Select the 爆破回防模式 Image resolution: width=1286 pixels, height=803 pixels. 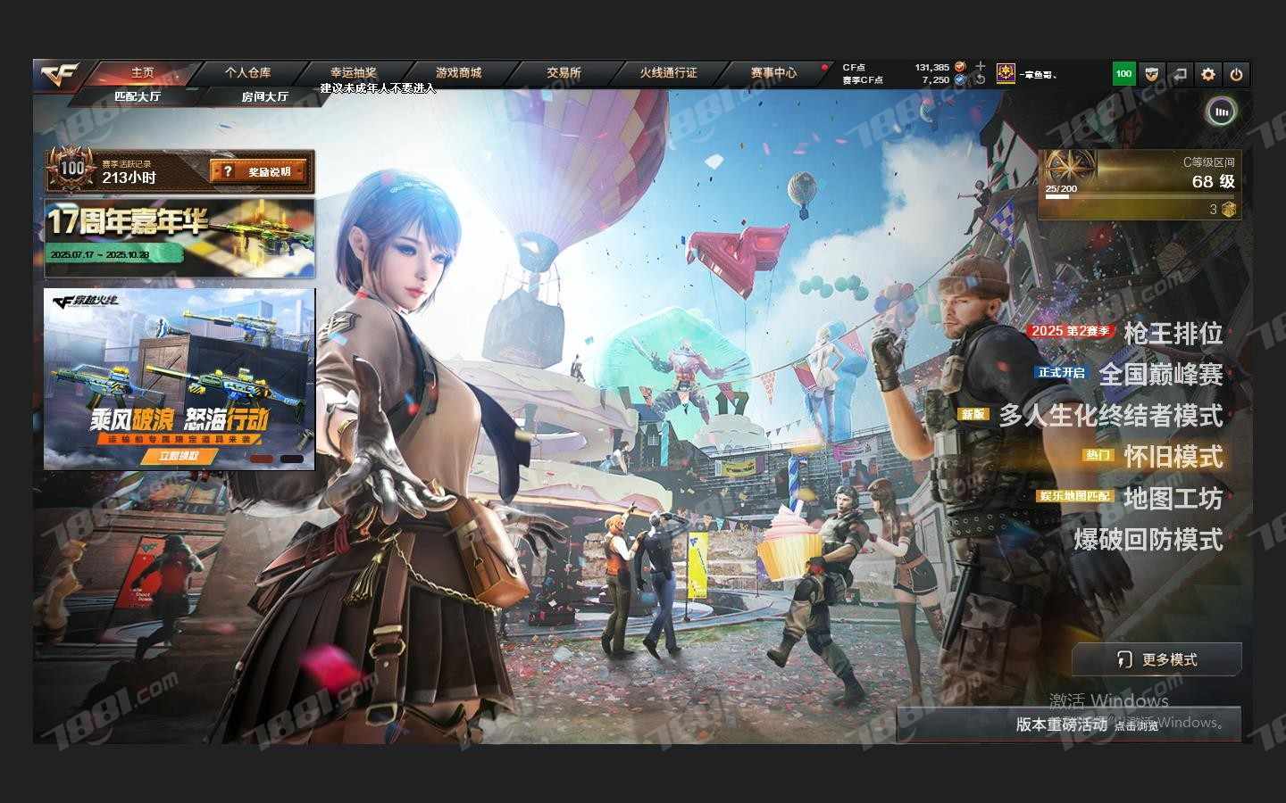tap(1148, 540)
